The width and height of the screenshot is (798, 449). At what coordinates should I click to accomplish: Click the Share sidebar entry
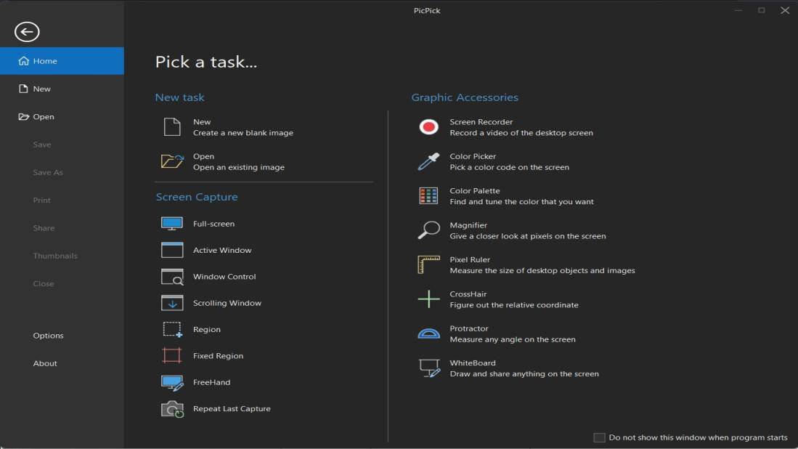tap(44, 228)
